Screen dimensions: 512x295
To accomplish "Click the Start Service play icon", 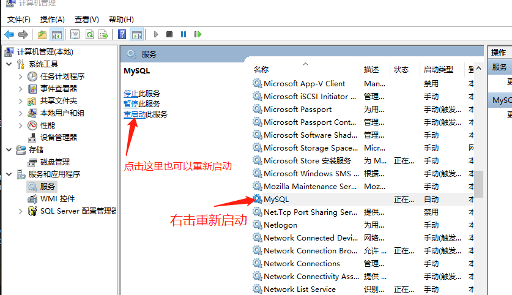I will point(156,34).
